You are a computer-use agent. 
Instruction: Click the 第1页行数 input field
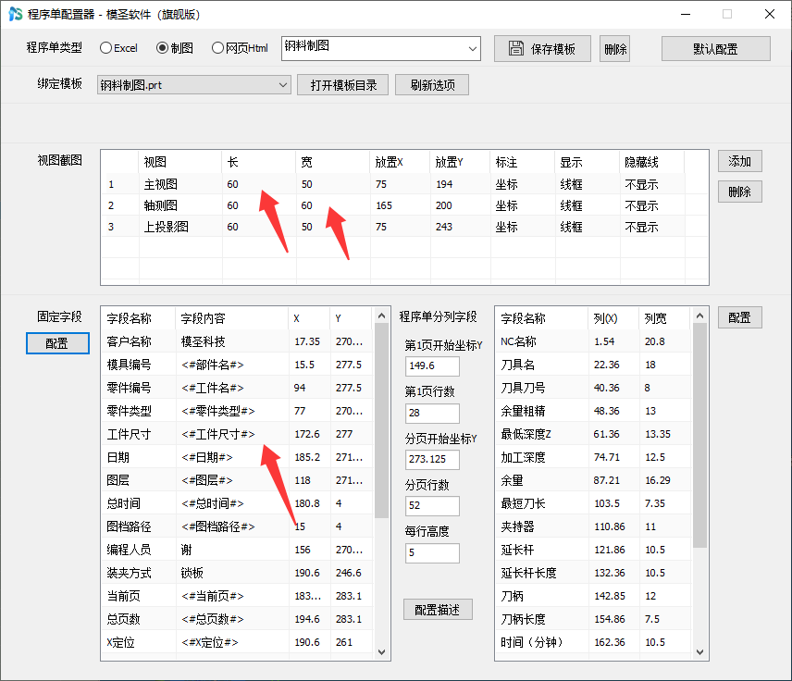click(432, 413)
